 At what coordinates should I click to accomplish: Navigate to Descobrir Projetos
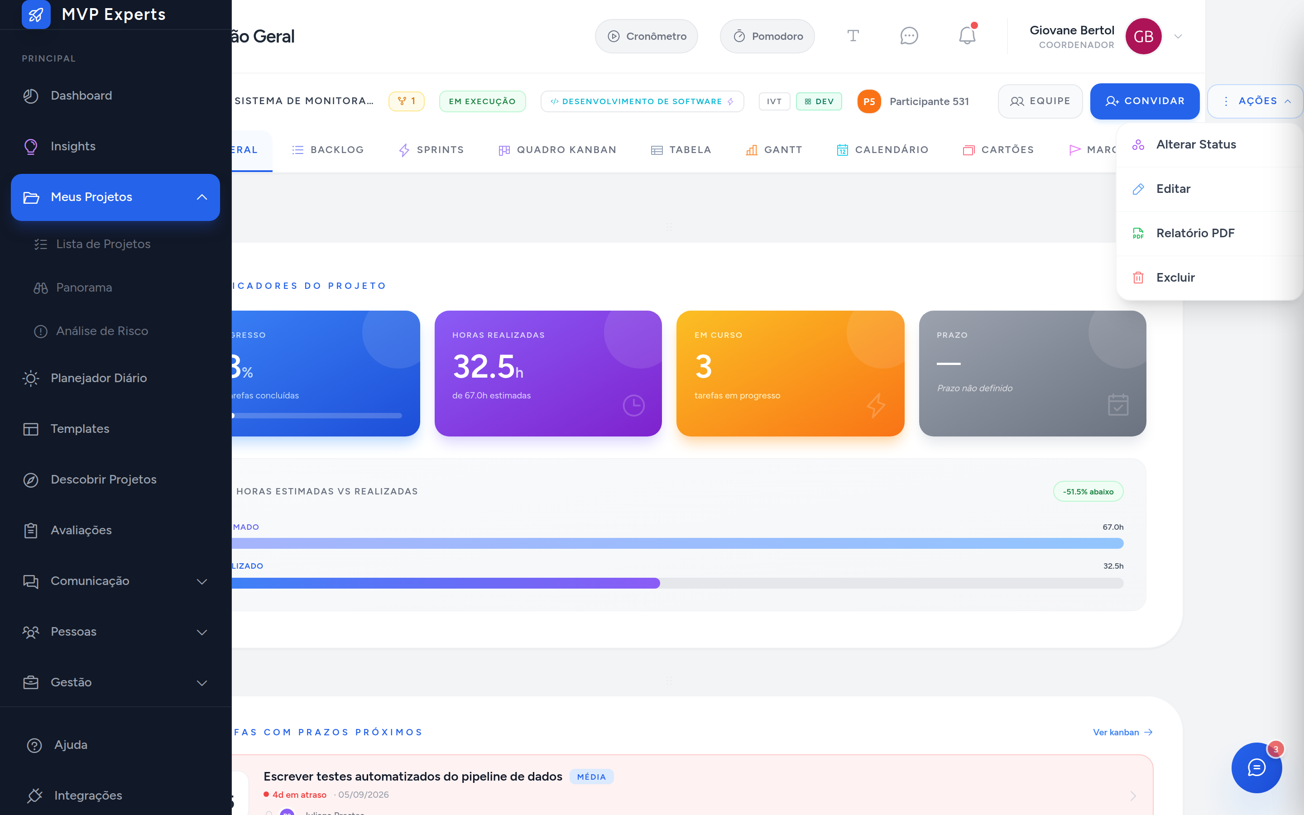point(115,479)
